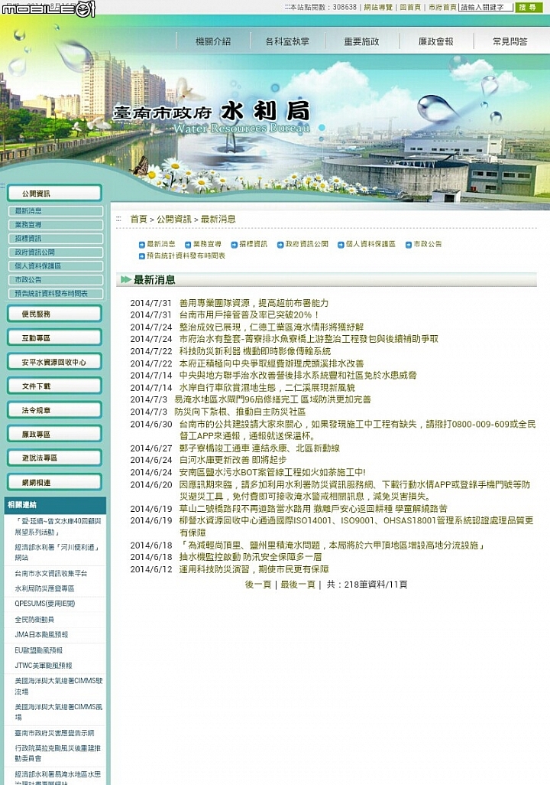The height and width of the screenshot is (785, 550).
Task: Open the 常見問答 top menu
Action: pyautogui.click(x=510, y=41)
